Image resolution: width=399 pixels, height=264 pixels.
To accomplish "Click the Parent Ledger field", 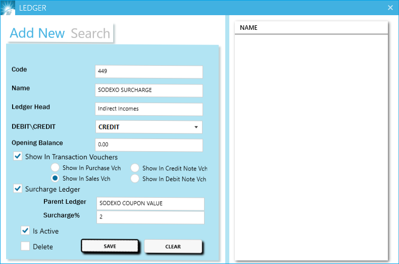I will coord(151,203).
